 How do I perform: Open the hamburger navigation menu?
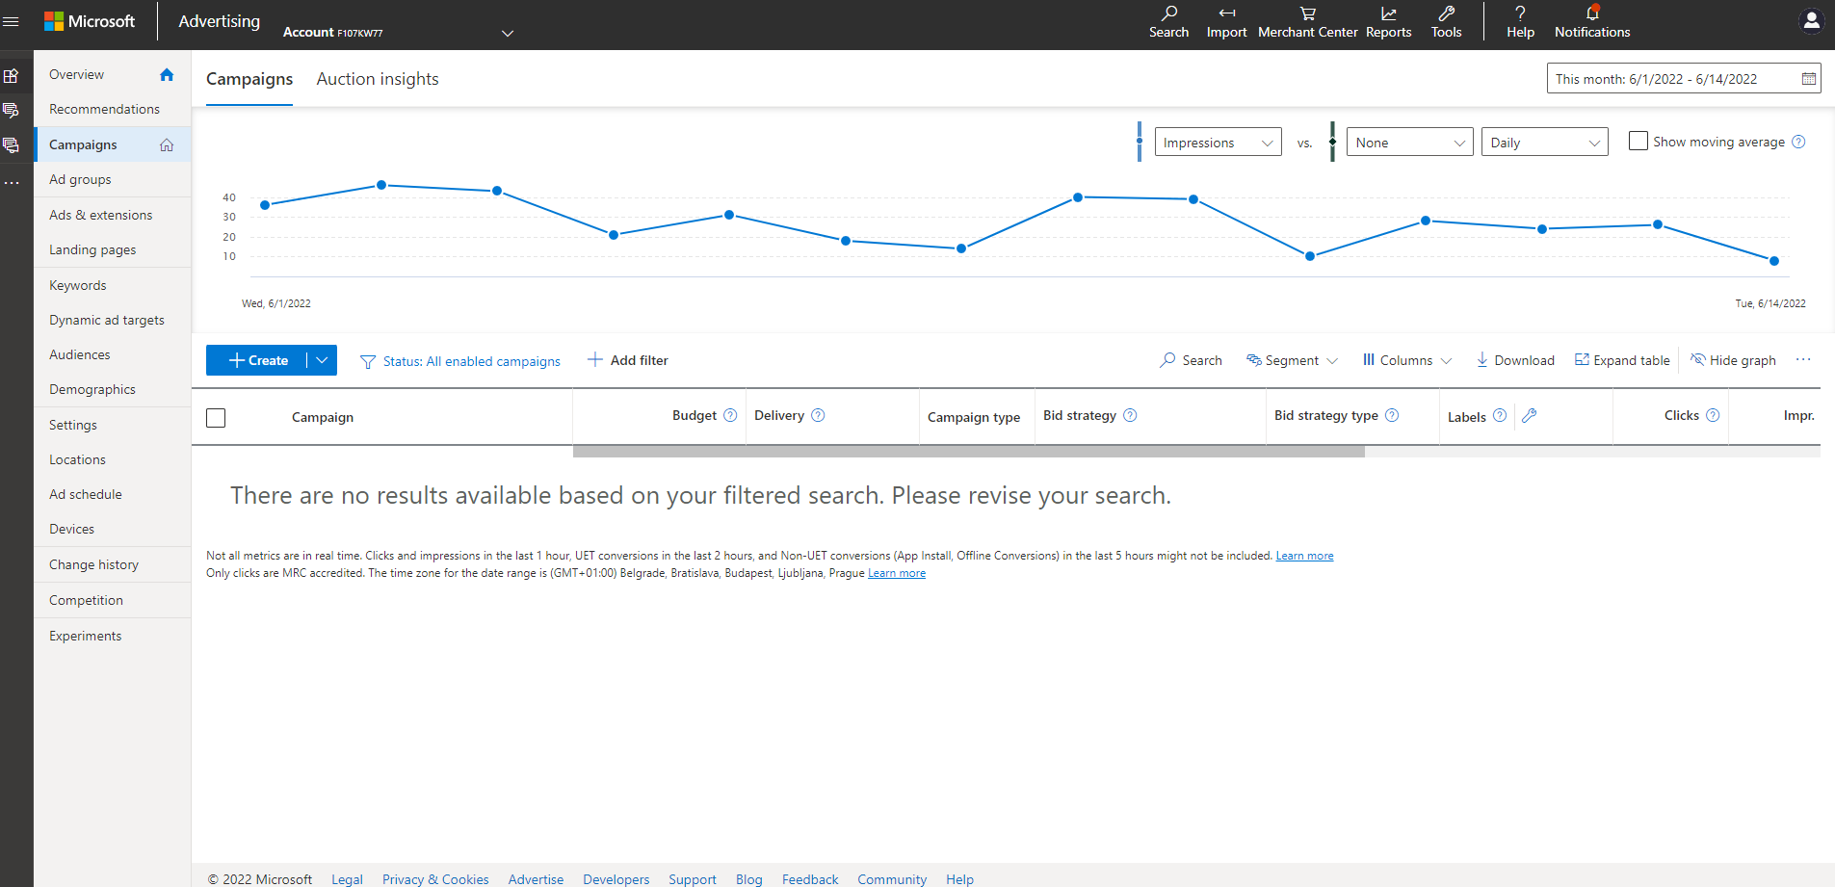12,21
